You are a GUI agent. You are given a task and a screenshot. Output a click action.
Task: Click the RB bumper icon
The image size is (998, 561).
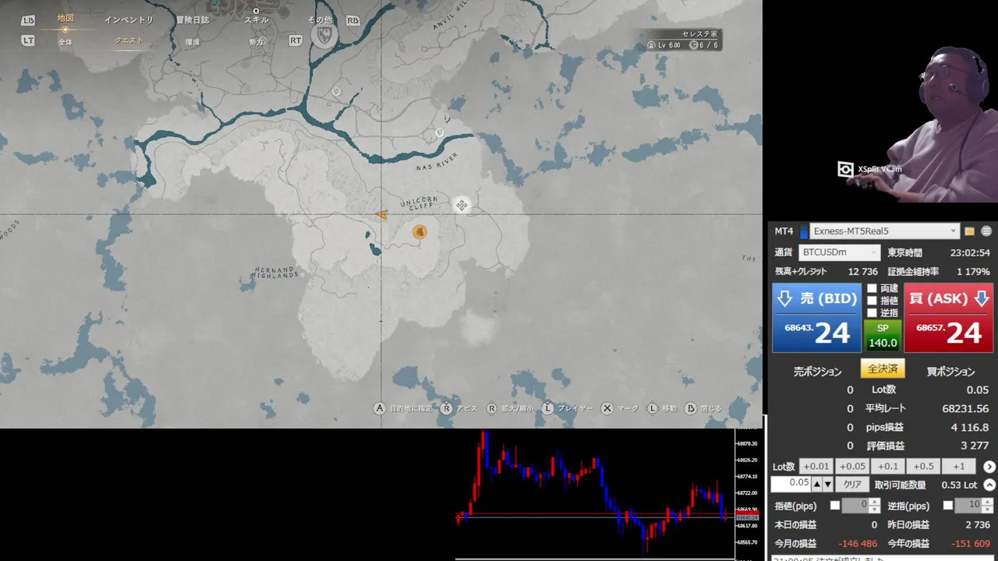[x=353, y=21]
